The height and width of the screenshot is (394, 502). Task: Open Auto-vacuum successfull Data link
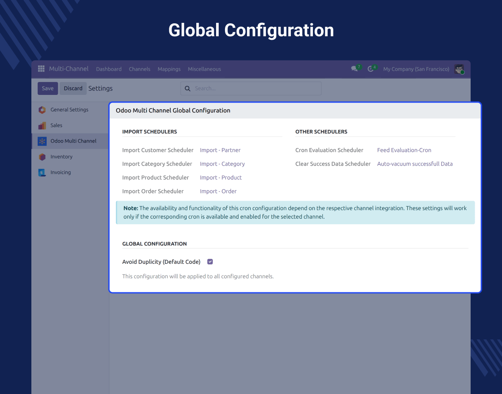click(415, 164)
